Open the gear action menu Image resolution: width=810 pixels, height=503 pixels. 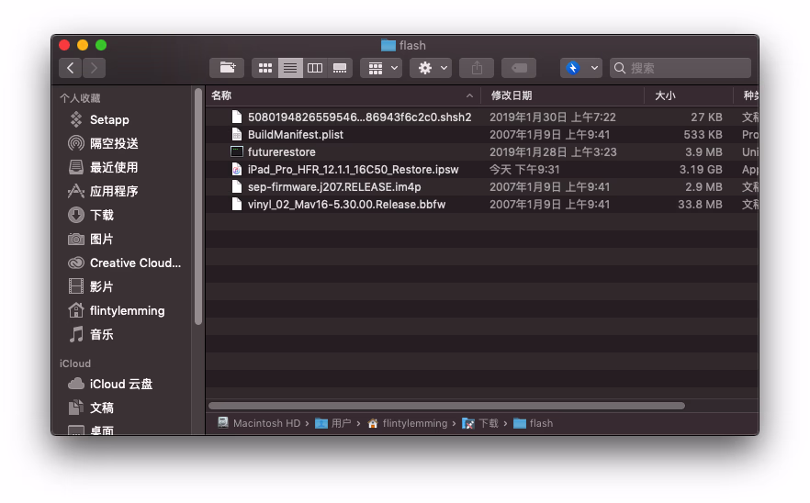[431, 68]
